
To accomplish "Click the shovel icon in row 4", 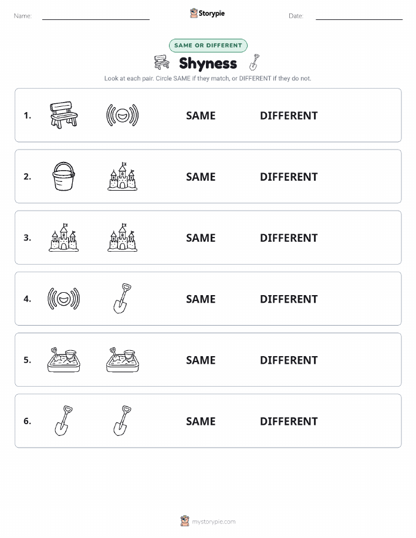I will pyautogui.click(x=122, y=299).
